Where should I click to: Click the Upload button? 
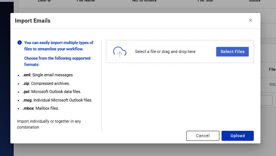point(237,136)
